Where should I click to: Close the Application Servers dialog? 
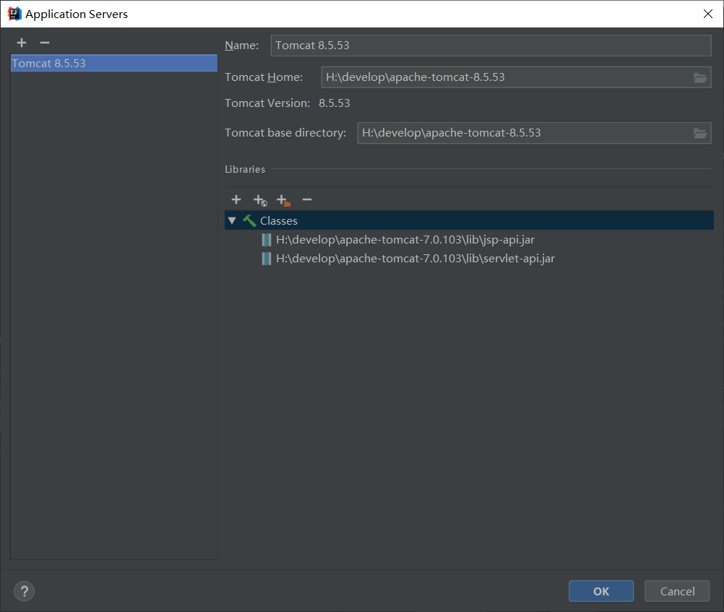(x=708, y=14)
